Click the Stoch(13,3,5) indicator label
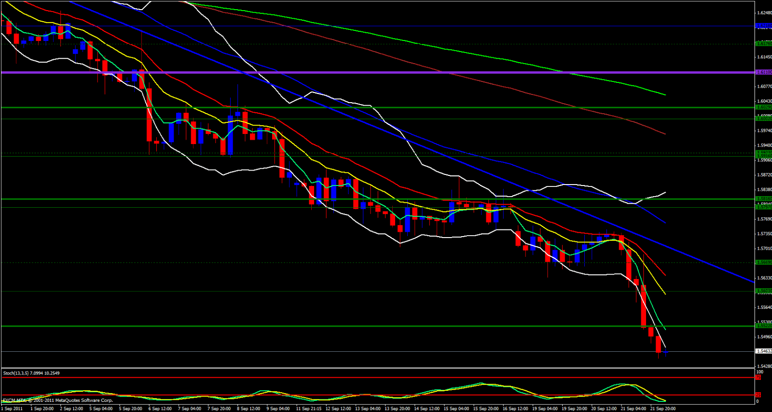The image size is (772, 412). (31, 373)
